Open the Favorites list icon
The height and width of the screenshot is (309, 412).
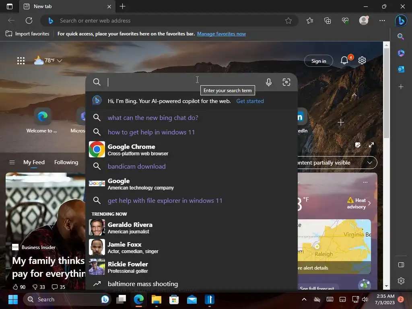310,21
